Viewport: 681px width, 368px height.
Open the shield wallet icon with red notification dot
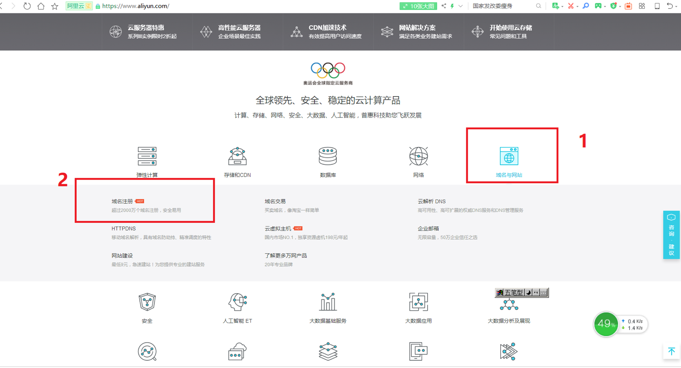click(x=614, y=6)
